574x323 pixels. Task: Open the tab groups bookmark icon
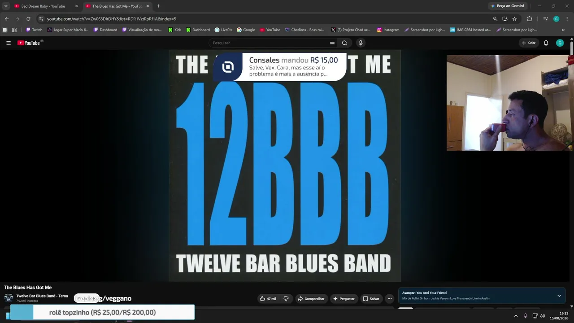point(4,30)
